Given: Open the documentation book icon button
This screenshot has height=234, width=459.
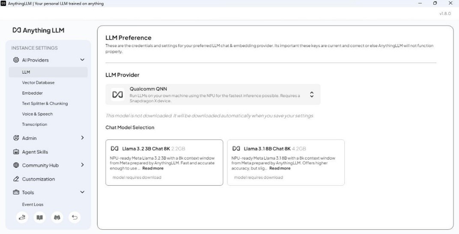Looking at the screenshot, I should tap(39, 217).
